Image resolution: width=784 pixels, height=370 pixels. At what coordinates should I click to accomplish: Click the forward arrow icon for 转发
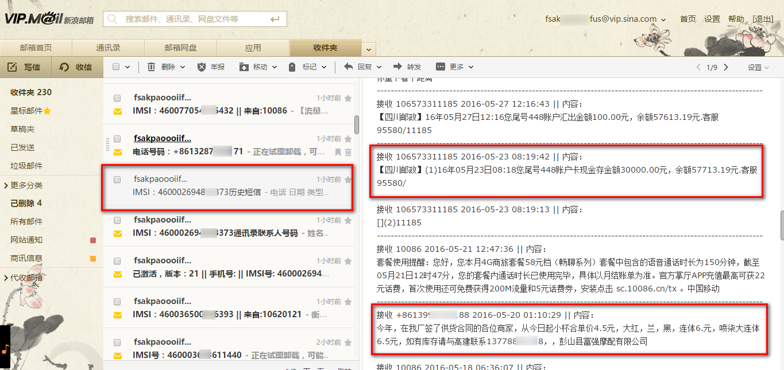click(397, 67)
